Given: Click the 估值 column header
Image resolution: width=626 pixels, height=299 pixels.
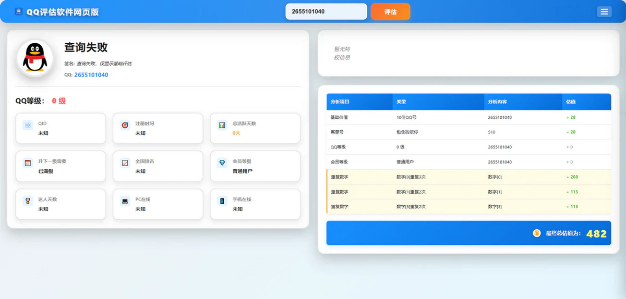Looking at the screenshot, I should click(571, 102).
